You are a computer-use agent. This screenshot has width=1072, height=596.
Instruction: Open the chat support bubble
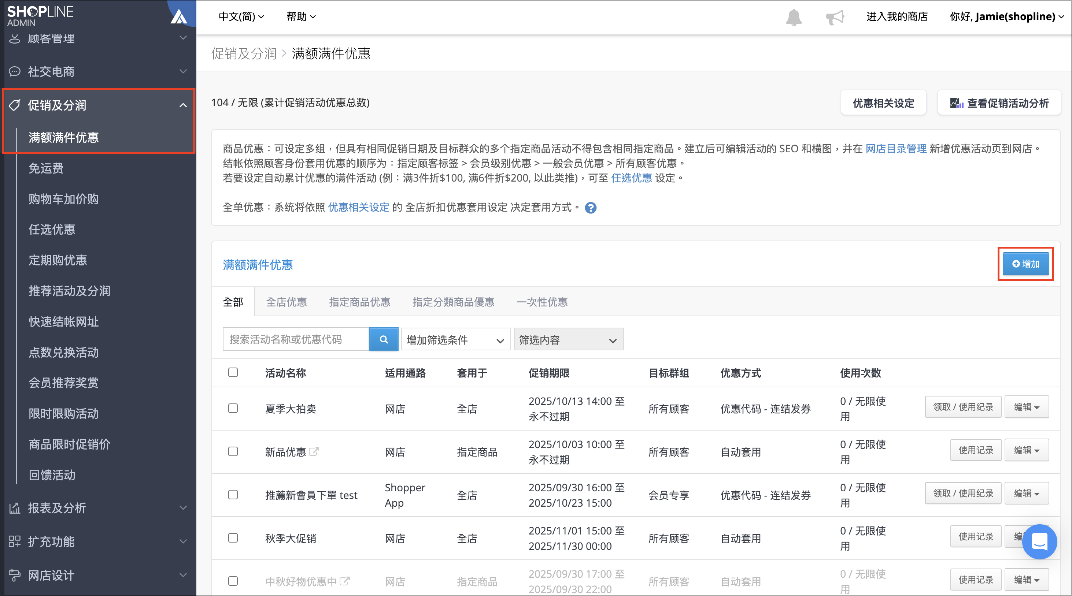[x=1039, y=541]
